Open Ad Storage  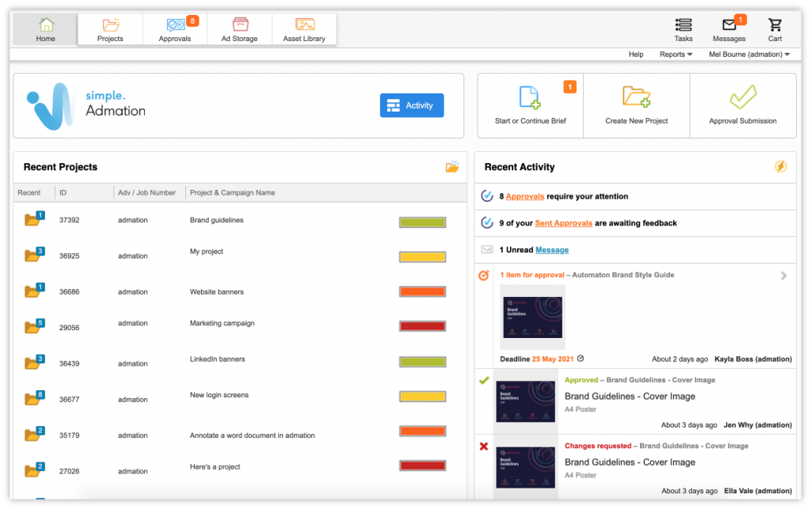(238, 25)
